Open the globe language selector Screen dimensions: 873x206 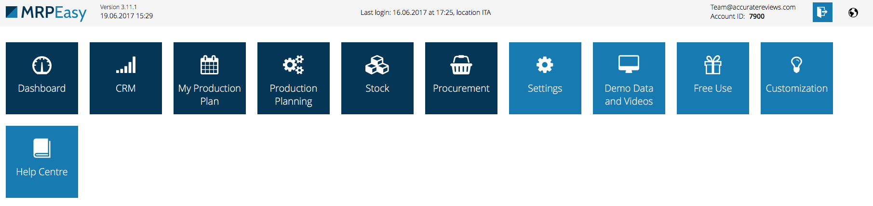[x=853, y=12]
